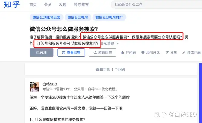202x123 pixels.
Task: Click the 修改问题 pencil icon
Action: point(184,52)
